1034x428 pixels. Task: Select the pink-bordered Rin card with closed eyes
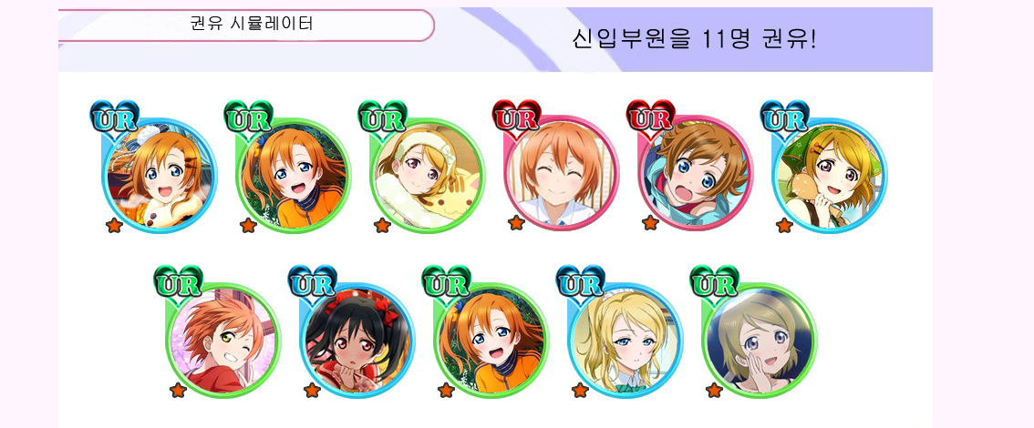(x=561, y=173)
